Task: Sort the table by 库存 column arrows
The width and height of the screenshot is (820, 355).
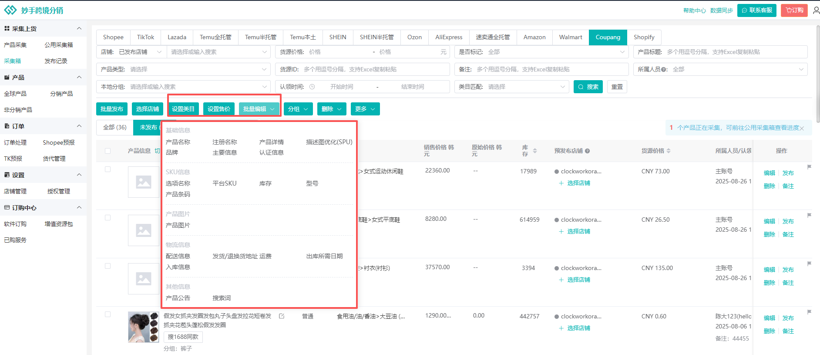Action: (535, 151)
